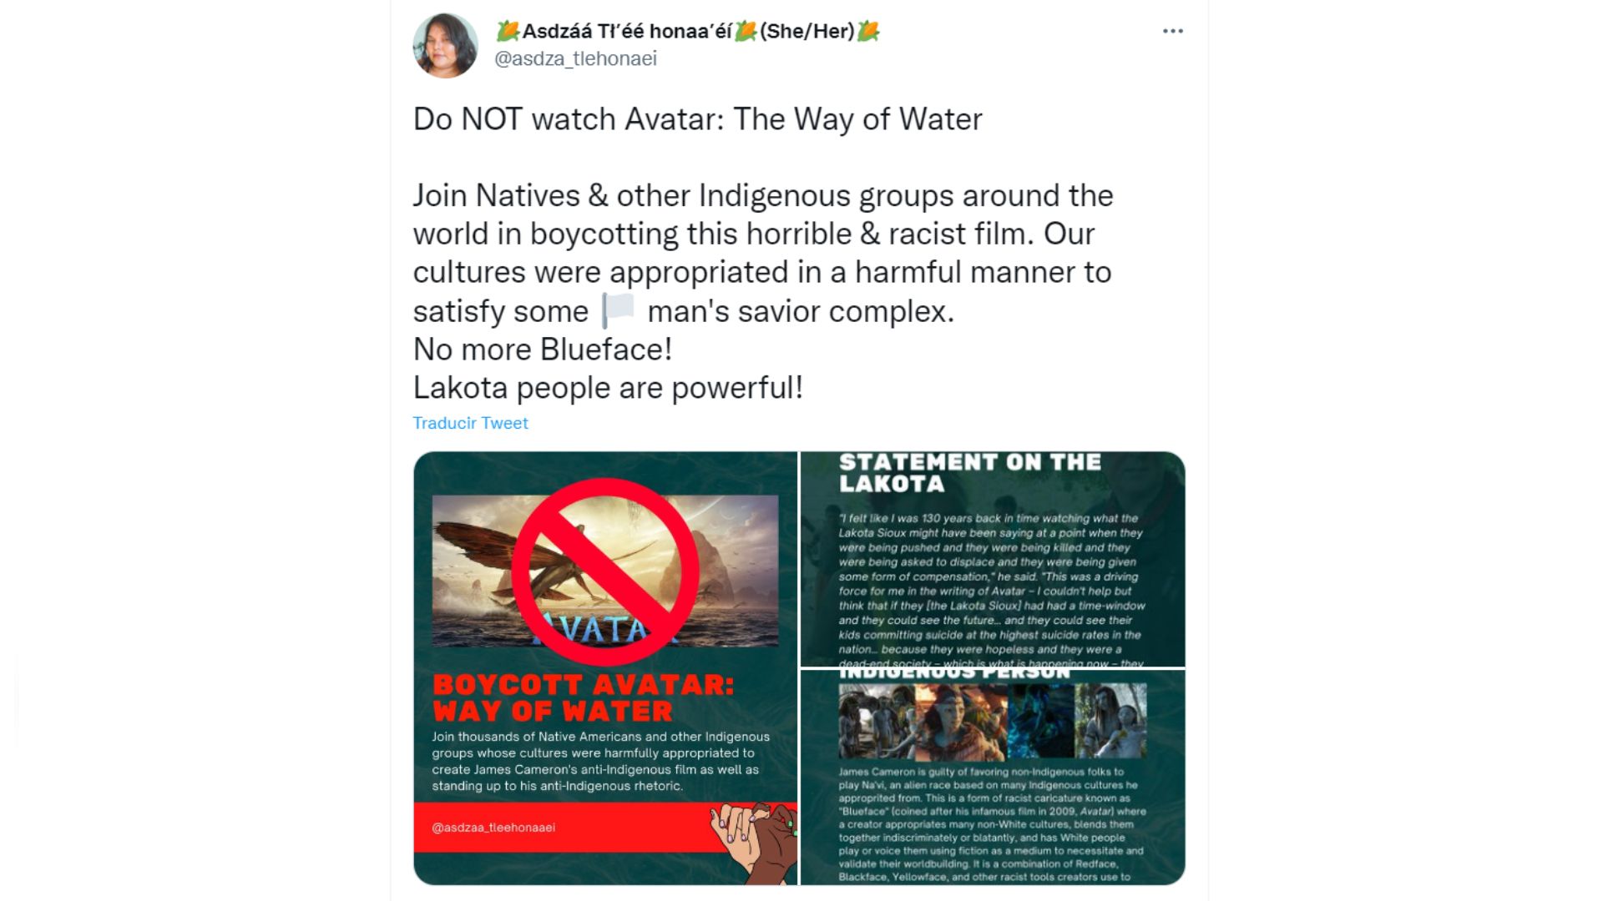Open the @asdza_tlehonaei handle link
This screenshot has height=901, width=1603.
point(575,58)
